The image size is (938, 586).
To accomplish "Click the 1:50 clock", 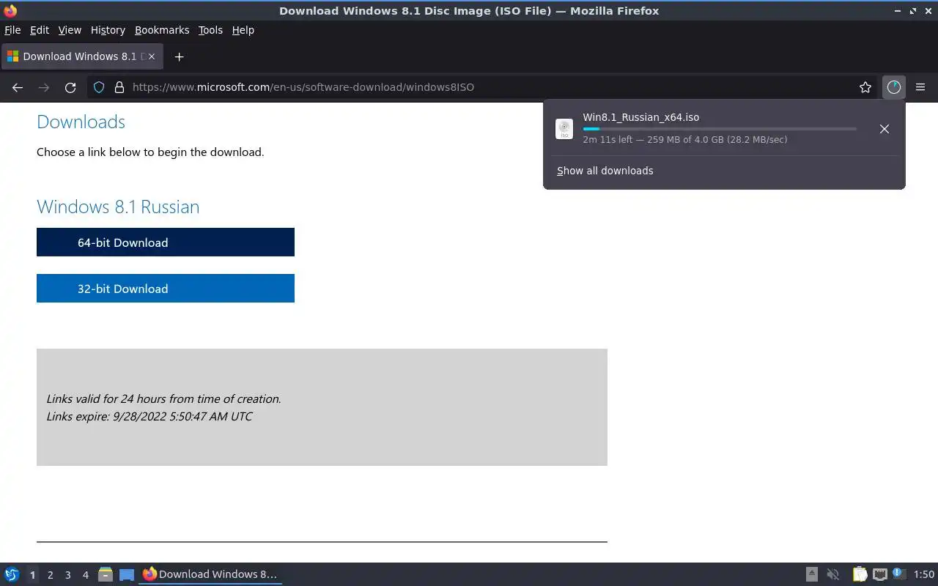I will (923, 575).
